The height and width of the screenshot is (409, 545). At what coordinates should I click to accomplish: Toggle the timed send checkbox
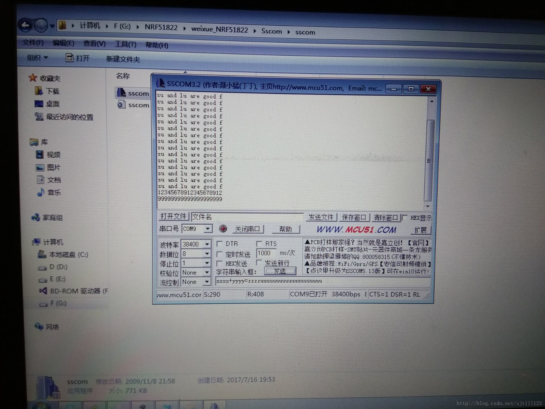tap(219, 254)
